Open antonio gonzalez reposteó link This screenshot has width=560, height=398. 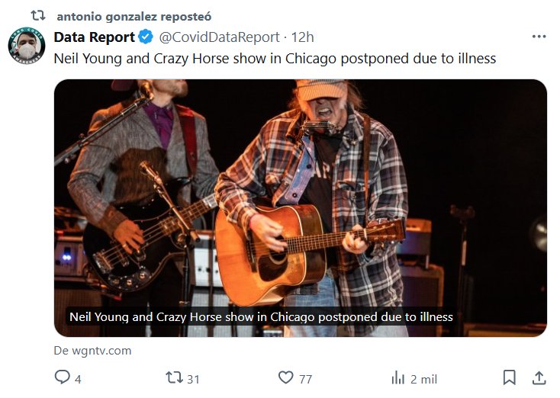(134, 16)
